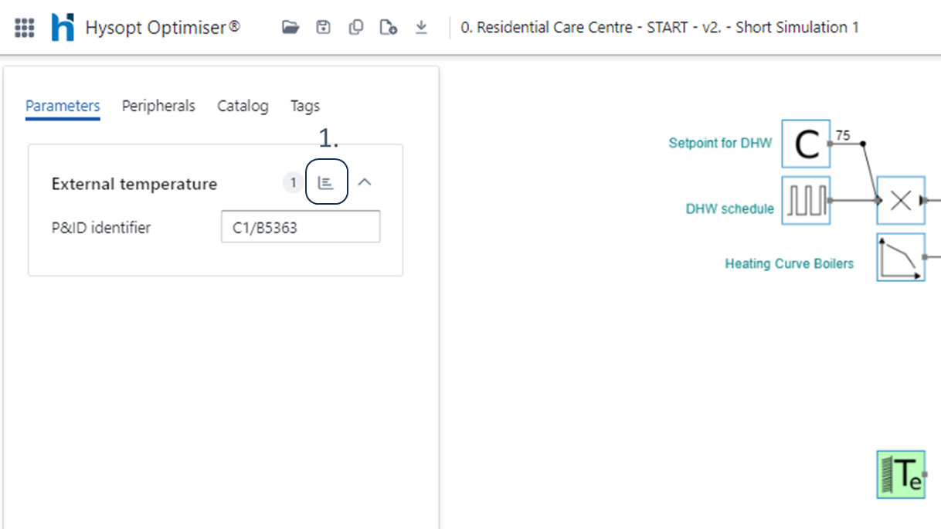This screenshot has height=529, width=941.
Task: Click the Hysopt logo icon
Action: point(63,28)
